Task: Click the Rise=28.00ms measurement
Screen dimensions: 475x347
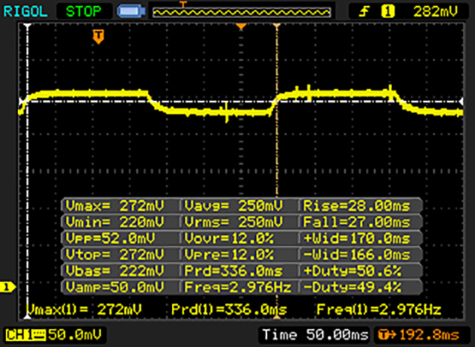Action: point(356,206)
